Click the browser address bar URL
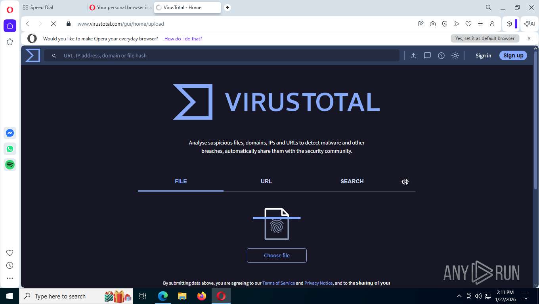 click(121, 24)
